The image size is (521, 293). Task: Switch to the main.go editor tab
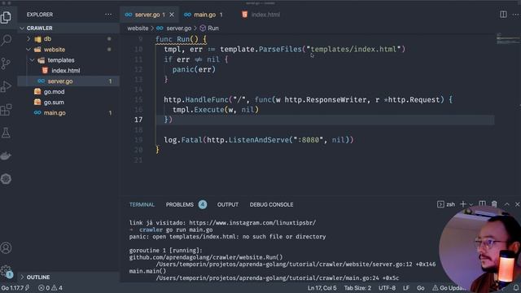[204, 15]
